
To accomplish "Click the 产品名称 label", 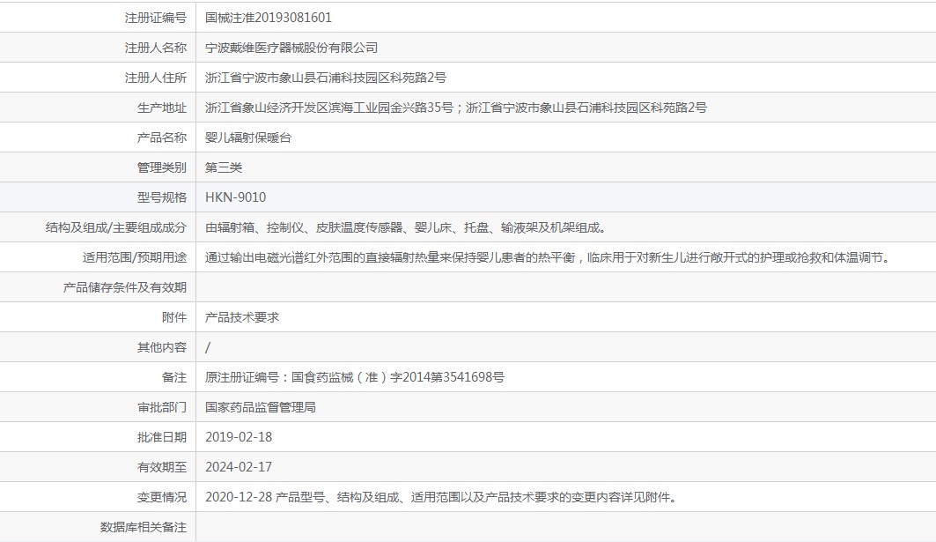I will pyautogui.click(x=162, y=137).
